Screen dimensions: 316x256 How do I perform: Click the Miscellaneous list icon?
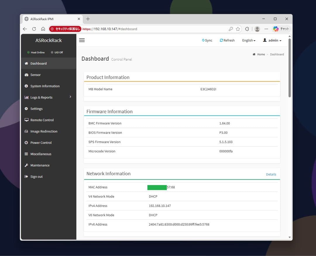pos(26,154)
